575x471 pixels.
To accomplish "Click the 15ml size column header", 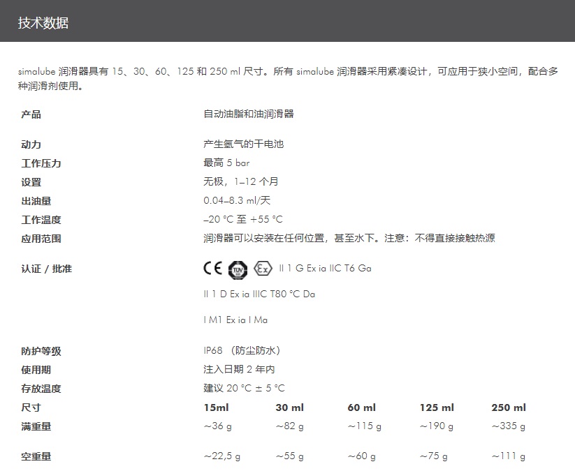I will tap(217, 408).
